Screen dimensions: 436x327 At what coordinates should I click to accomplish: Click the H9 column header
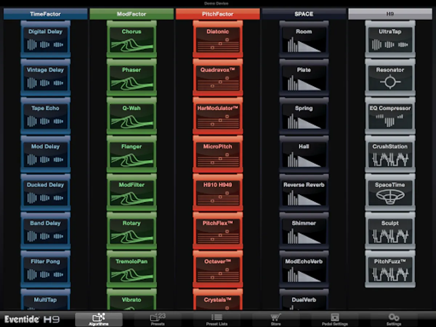(x=390, y=14)
